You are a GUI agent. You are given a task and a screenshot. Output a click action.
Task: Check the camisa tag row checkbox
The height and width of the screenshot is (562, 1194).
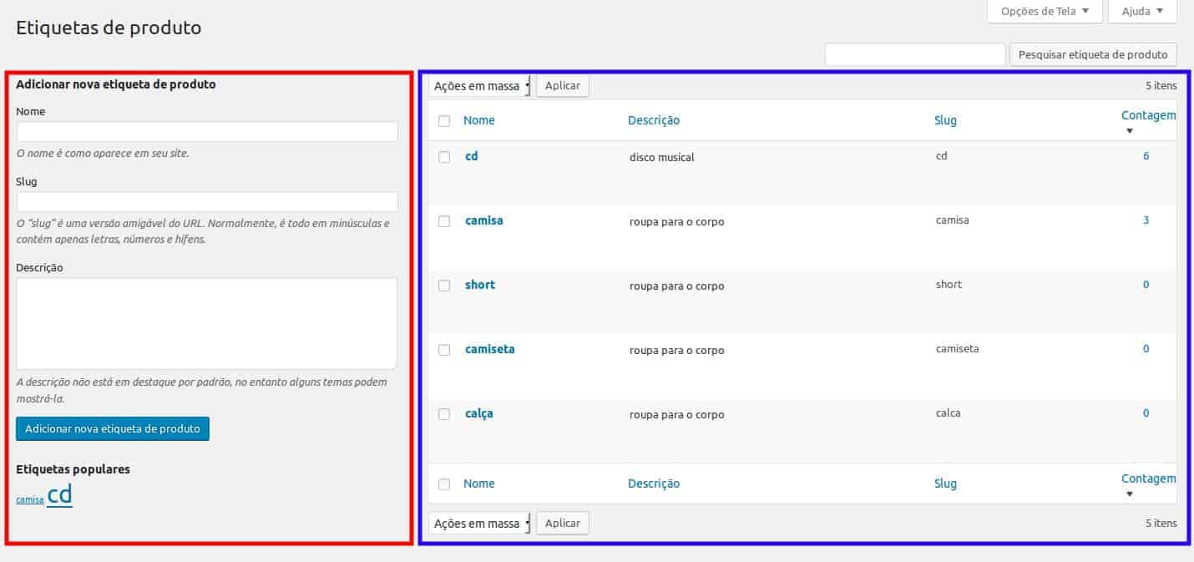pos(444,221)
